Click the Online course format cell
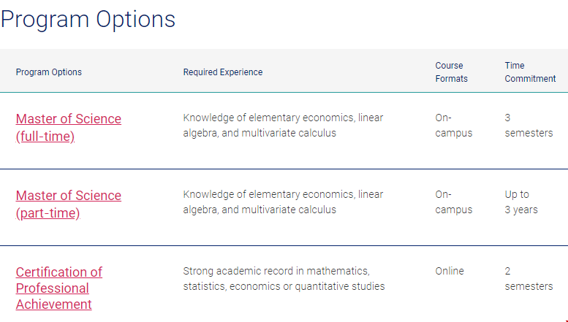Screen dimensions: 568x322 (450, 271)
